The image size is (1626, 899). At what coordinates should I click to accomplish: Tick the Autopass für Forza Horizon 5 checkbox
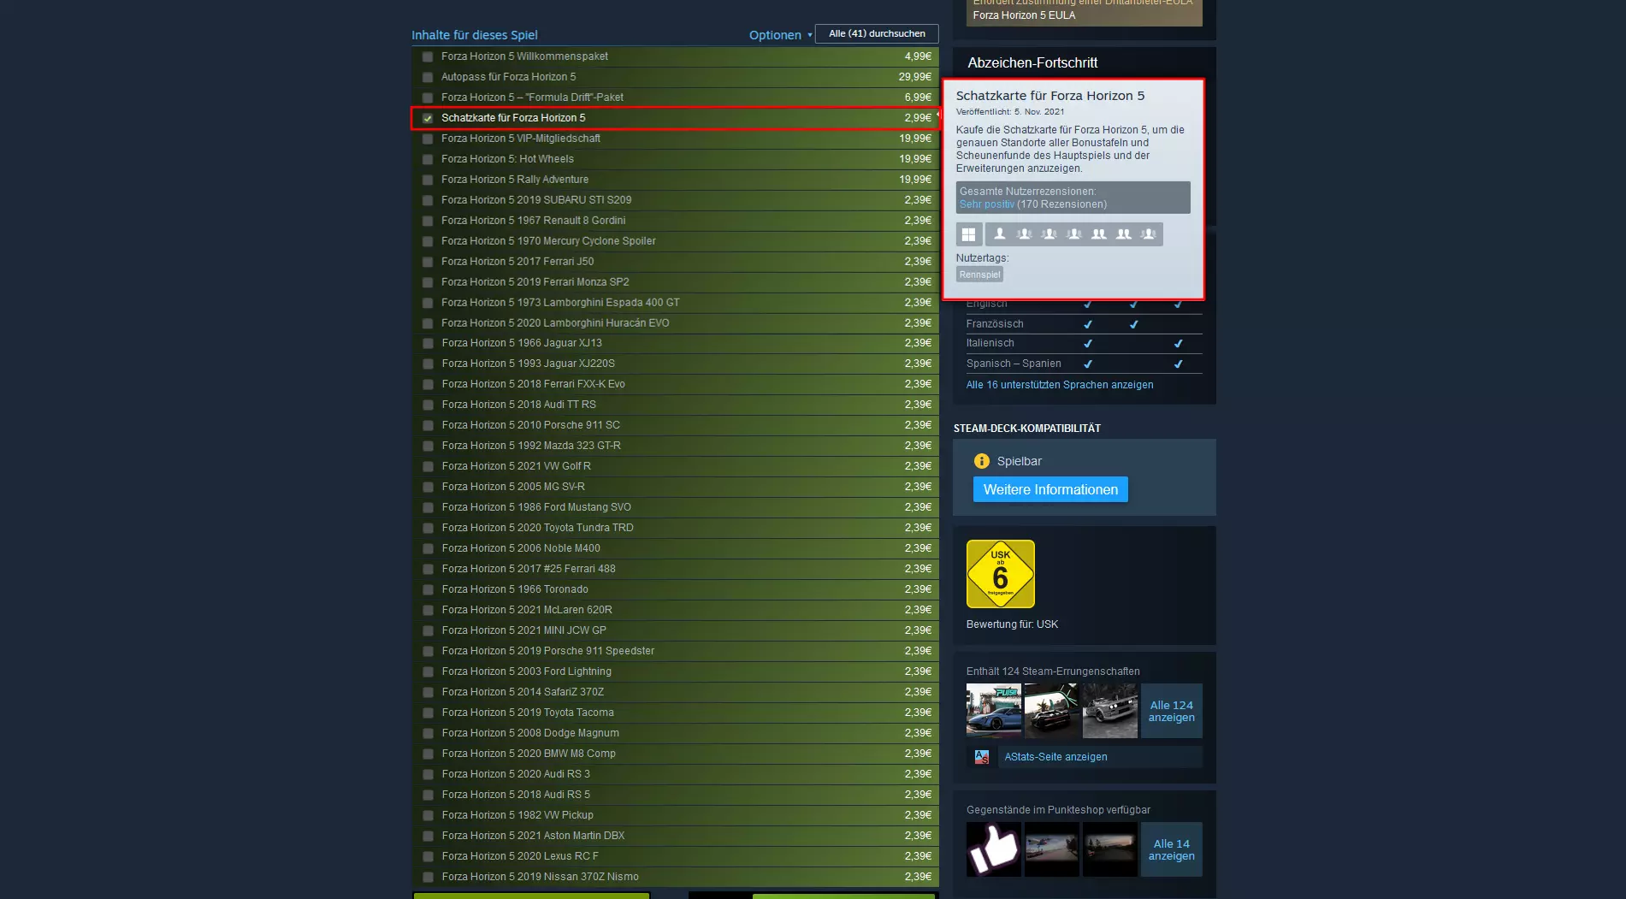click(x=428, y=77)
